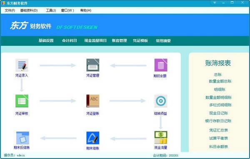The width and height of the screenshot is (250, 159).
Task: Maximize the 东方财务软件 window
Action: pyautogui.click(x=232, y=3)
